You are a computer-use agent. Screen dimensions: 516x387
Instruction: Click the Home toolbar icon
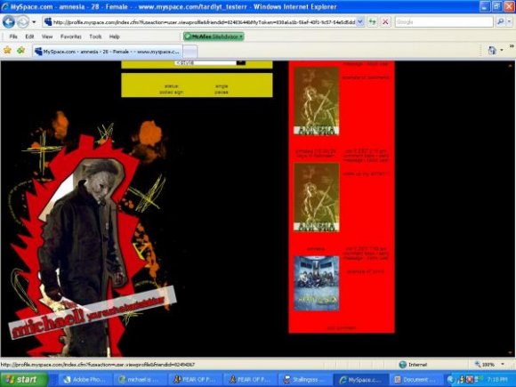(x=492, y=51)
